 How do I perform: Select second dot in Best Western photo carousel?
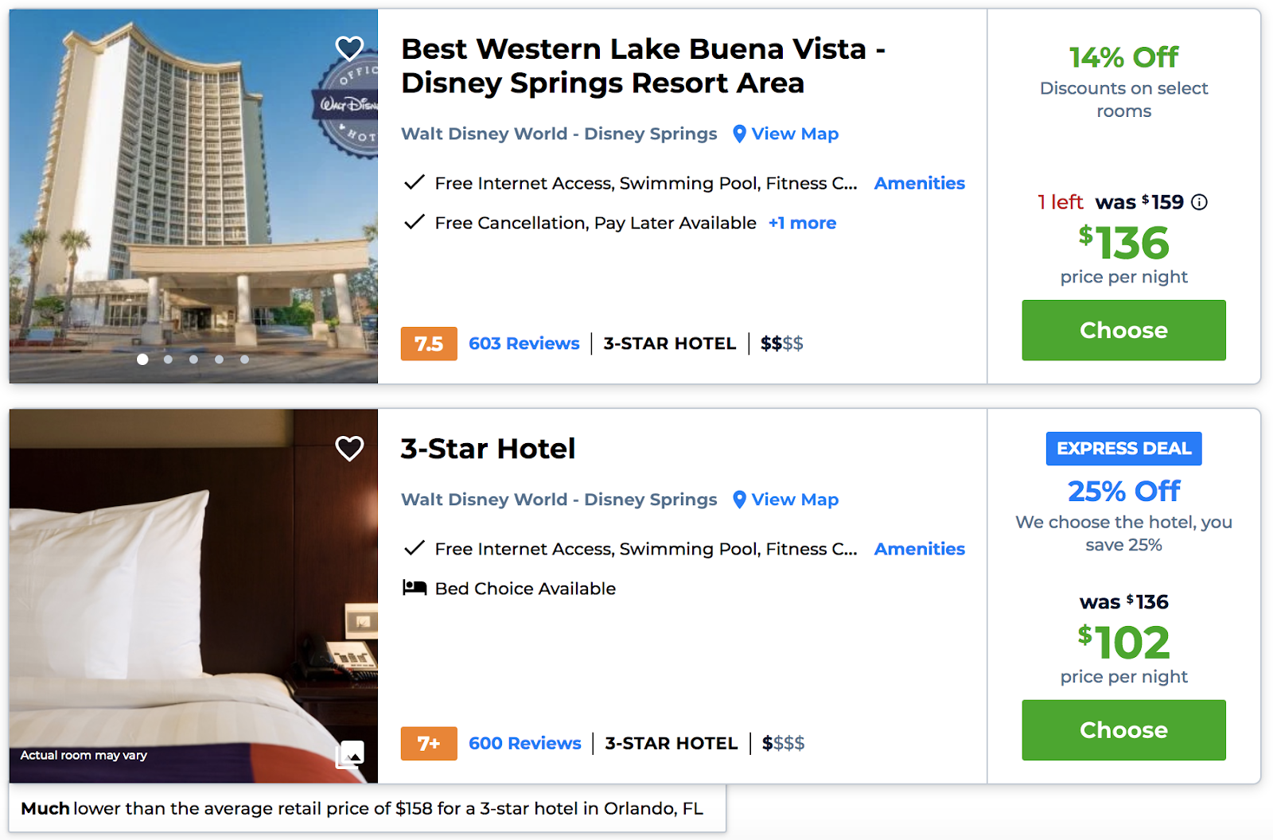click(x=168, y=360)
